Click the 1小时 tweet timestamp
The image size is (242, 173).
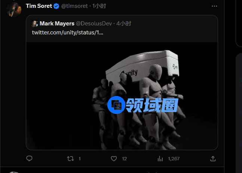(x=99, y=6)
